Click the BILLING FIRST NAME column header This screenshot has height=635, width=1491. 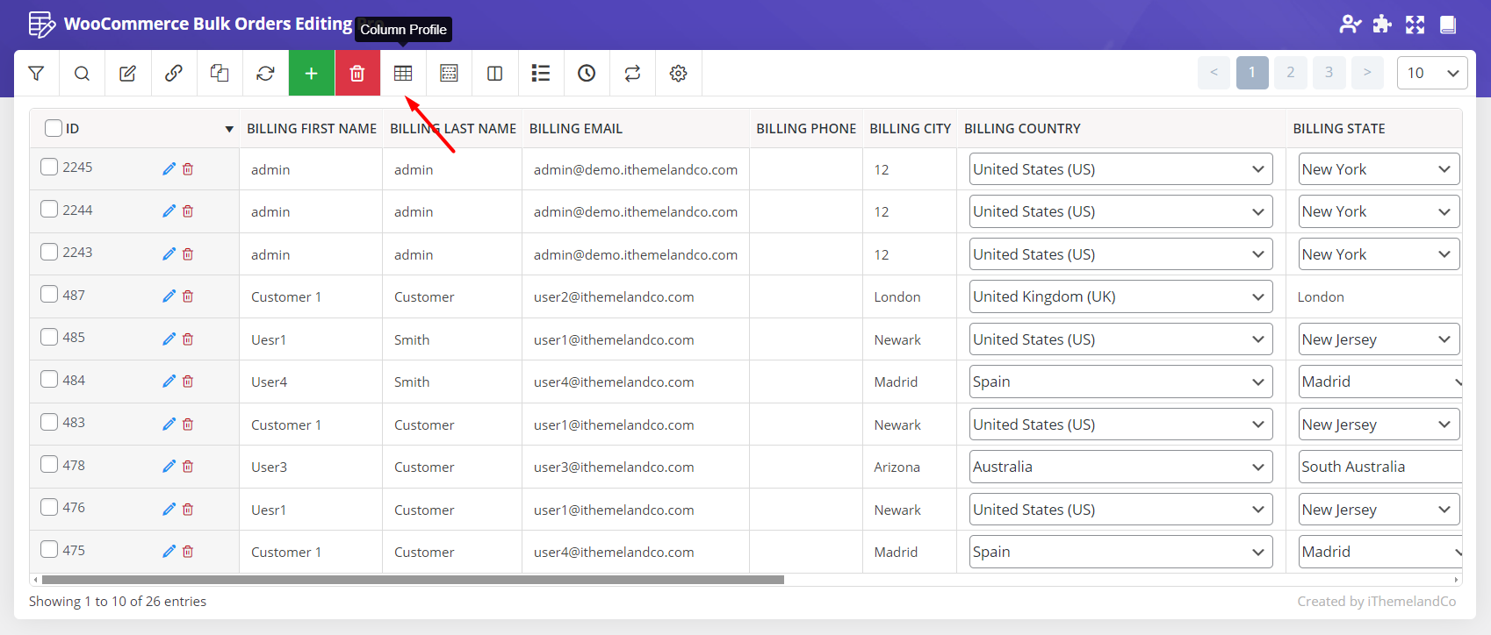[x=312, y=129]
